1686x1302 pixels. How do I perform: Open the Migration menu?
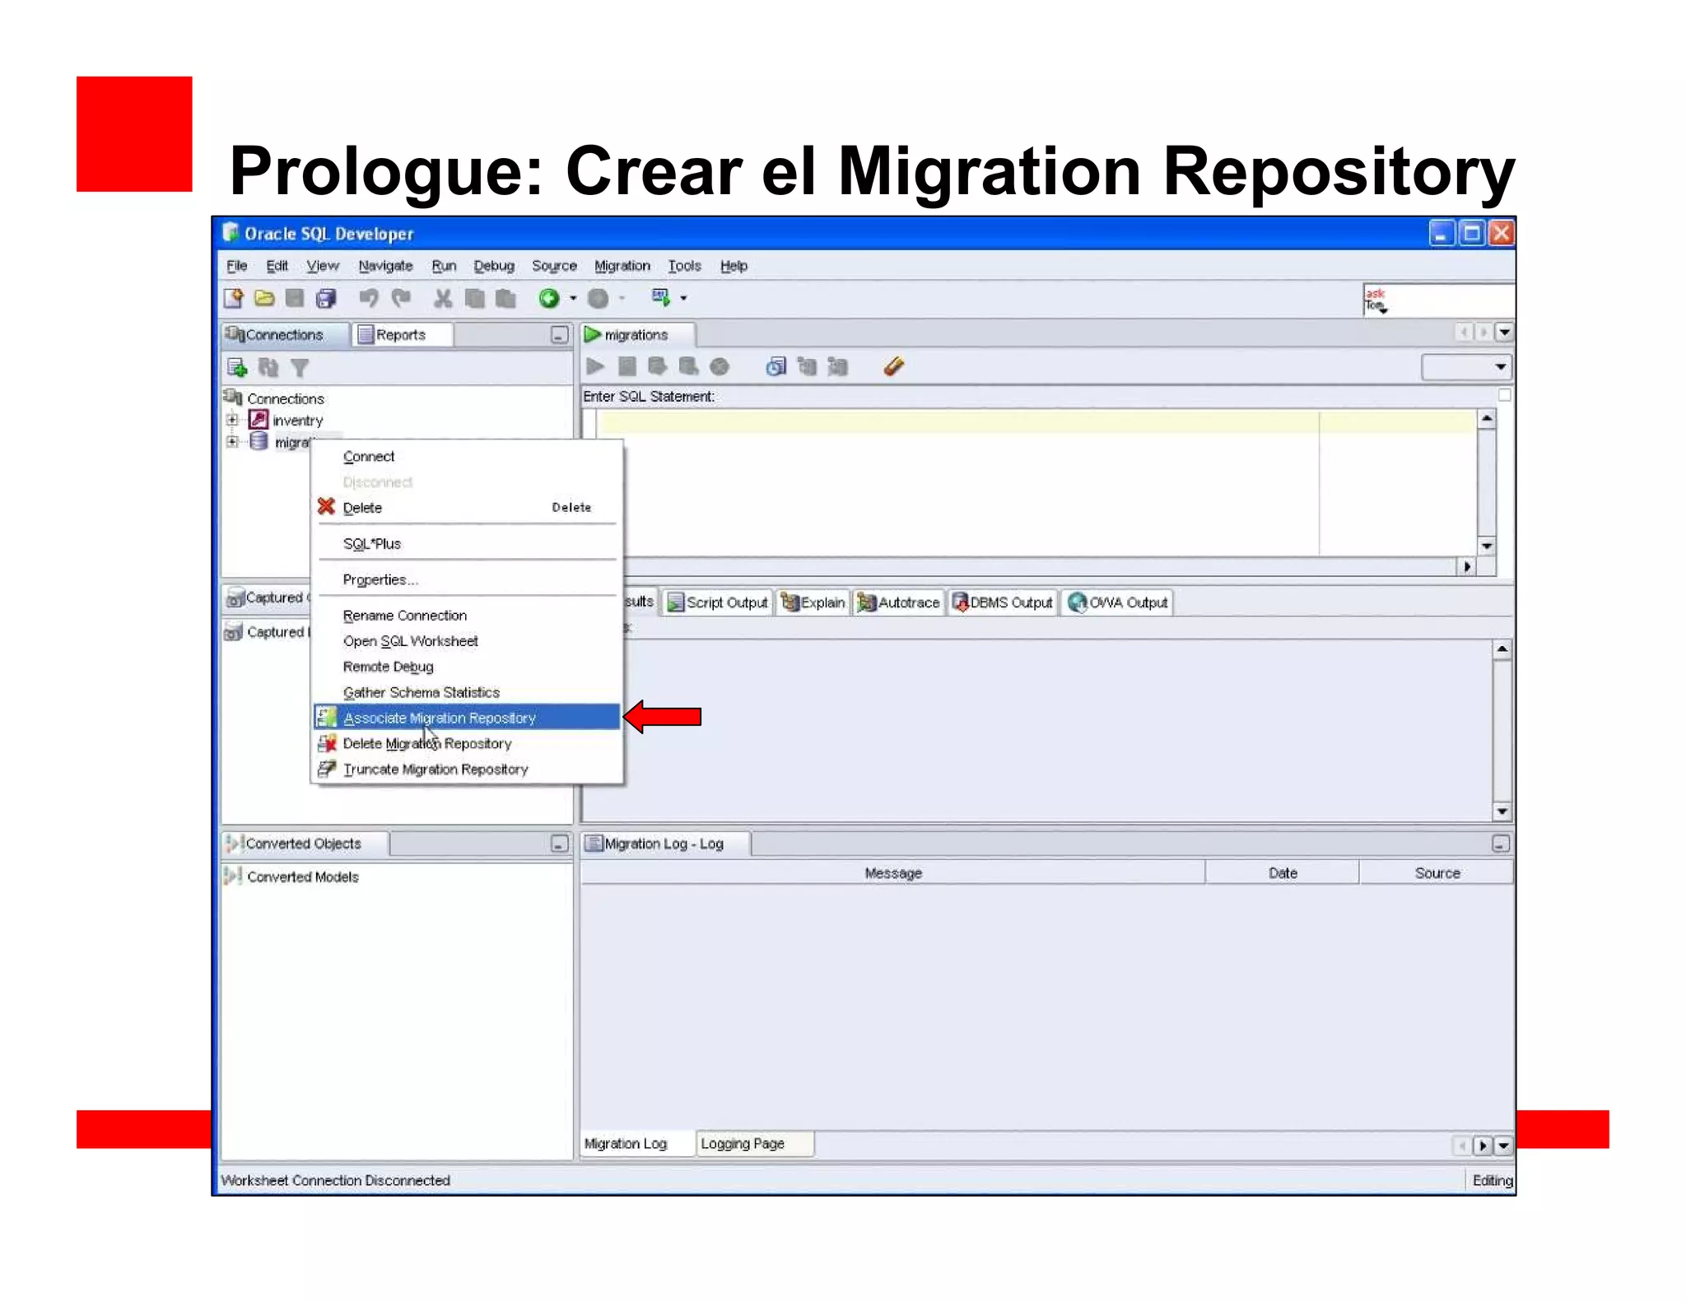pos(622,266)
